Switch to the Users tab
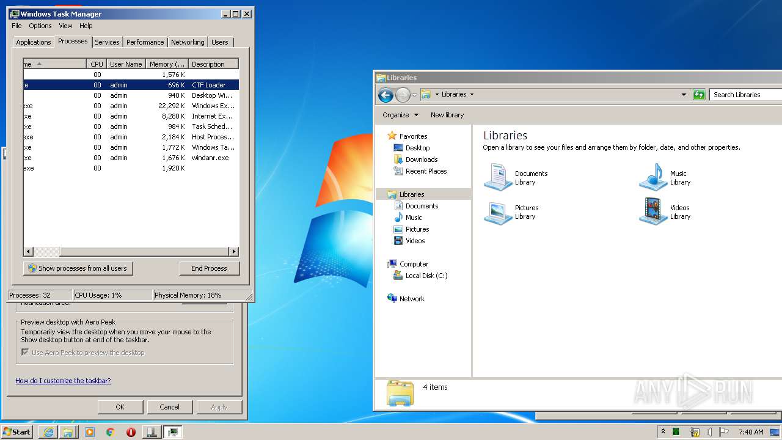Viewport: 782px width, 440px height. [220, 42]
